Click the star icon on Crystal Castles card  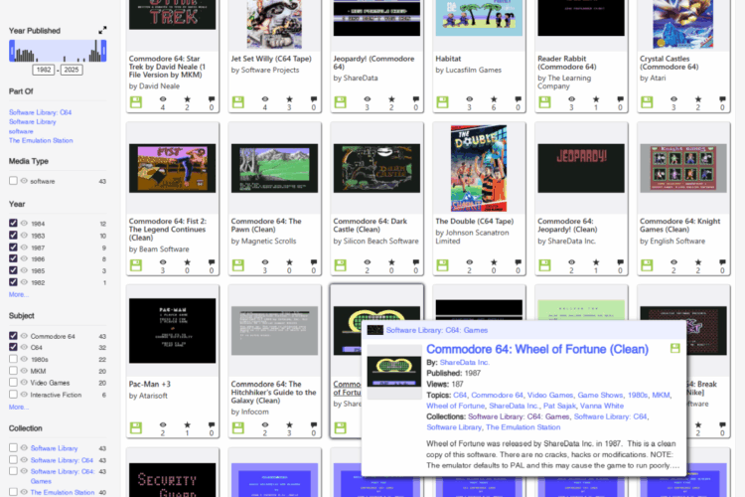pyautogui.click(x=698, y=99)
